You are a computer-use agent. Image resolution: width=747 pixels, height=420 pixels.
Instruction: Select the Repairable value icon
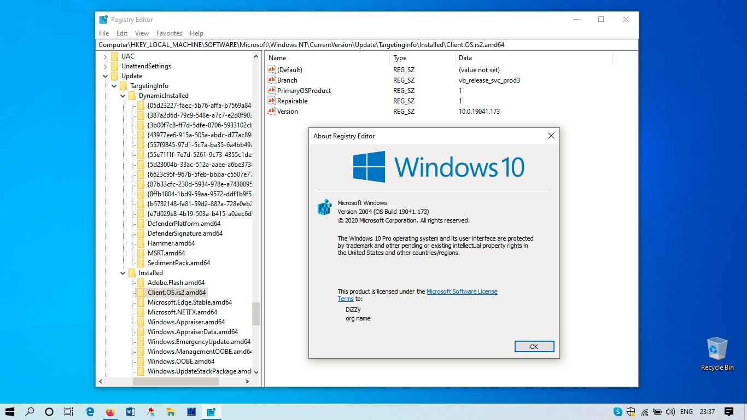[271, 101]
